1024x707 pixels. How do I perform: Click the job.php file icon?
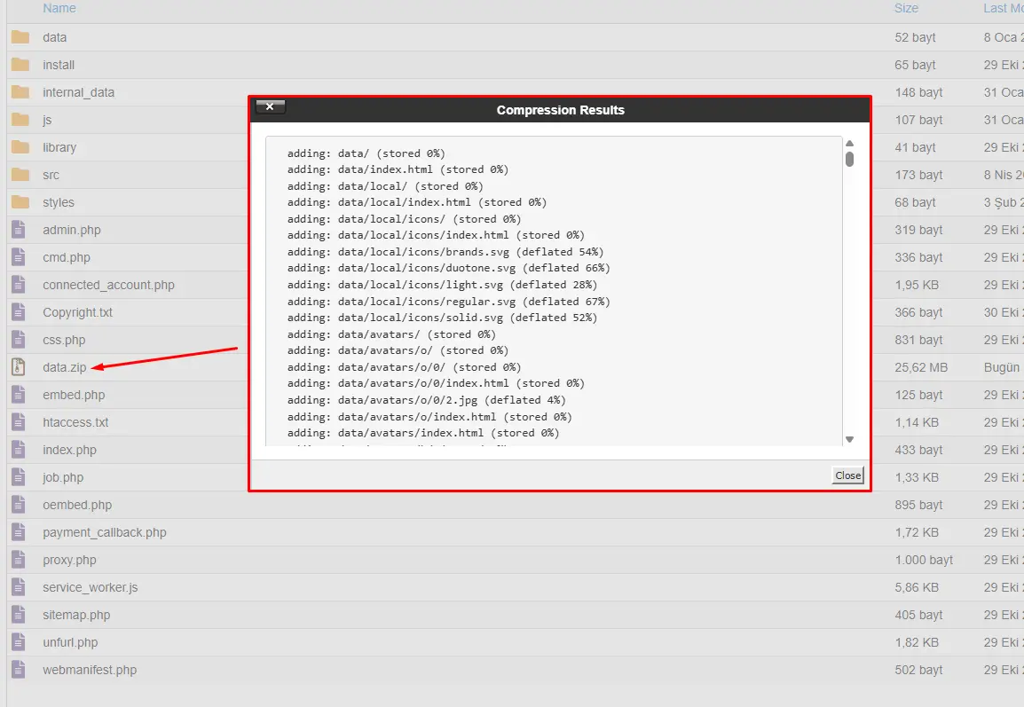(19, 476)
